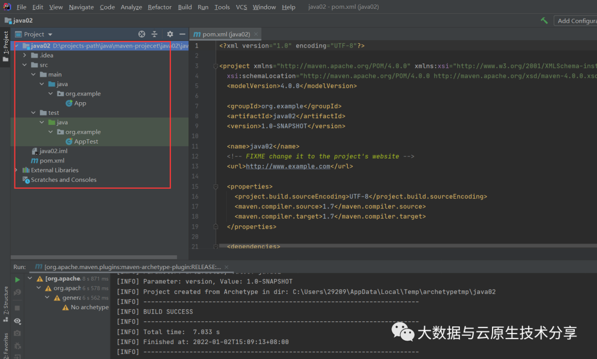
Task: Click java02 breadcrumb folder in navigation bar
Action: (19, 20)
